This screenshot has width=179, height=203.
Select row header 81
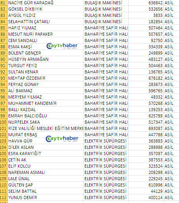tap(4, 3)
